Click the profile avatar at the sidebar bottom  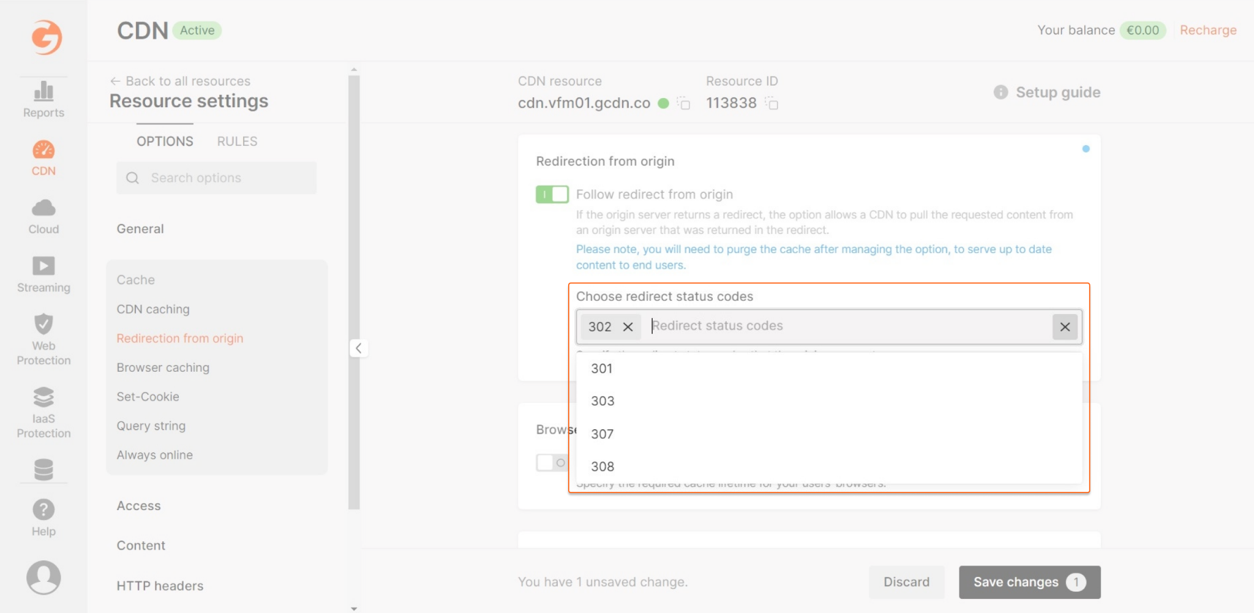[43, 577]
